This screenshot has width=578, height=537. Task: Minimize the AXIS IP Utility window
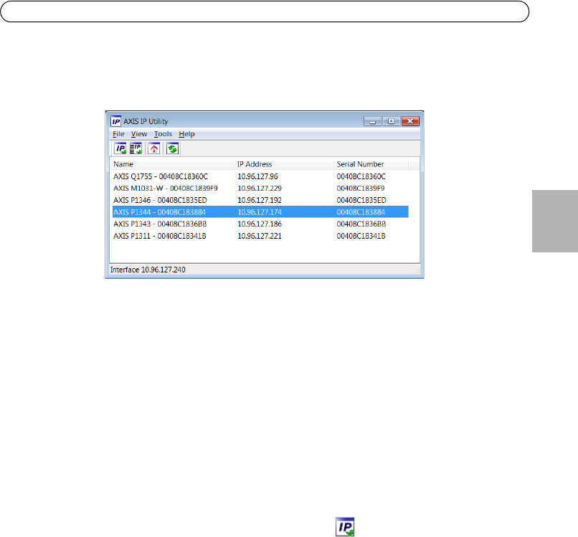372,121
